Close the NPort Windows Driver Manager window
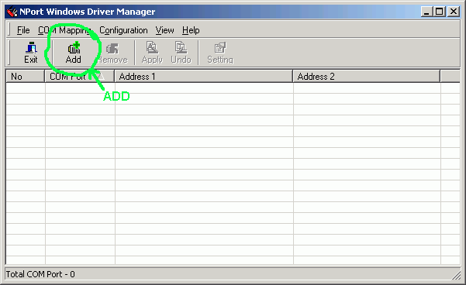Screen dimensions: 466x285 point(454,12)
